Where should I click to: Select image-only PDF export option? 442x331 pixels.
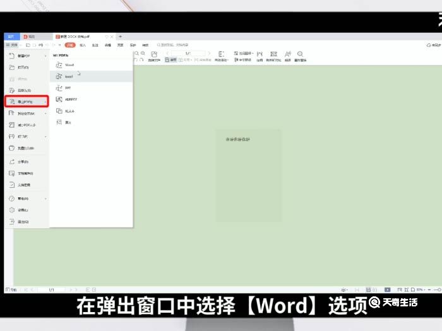pos(91,100)
